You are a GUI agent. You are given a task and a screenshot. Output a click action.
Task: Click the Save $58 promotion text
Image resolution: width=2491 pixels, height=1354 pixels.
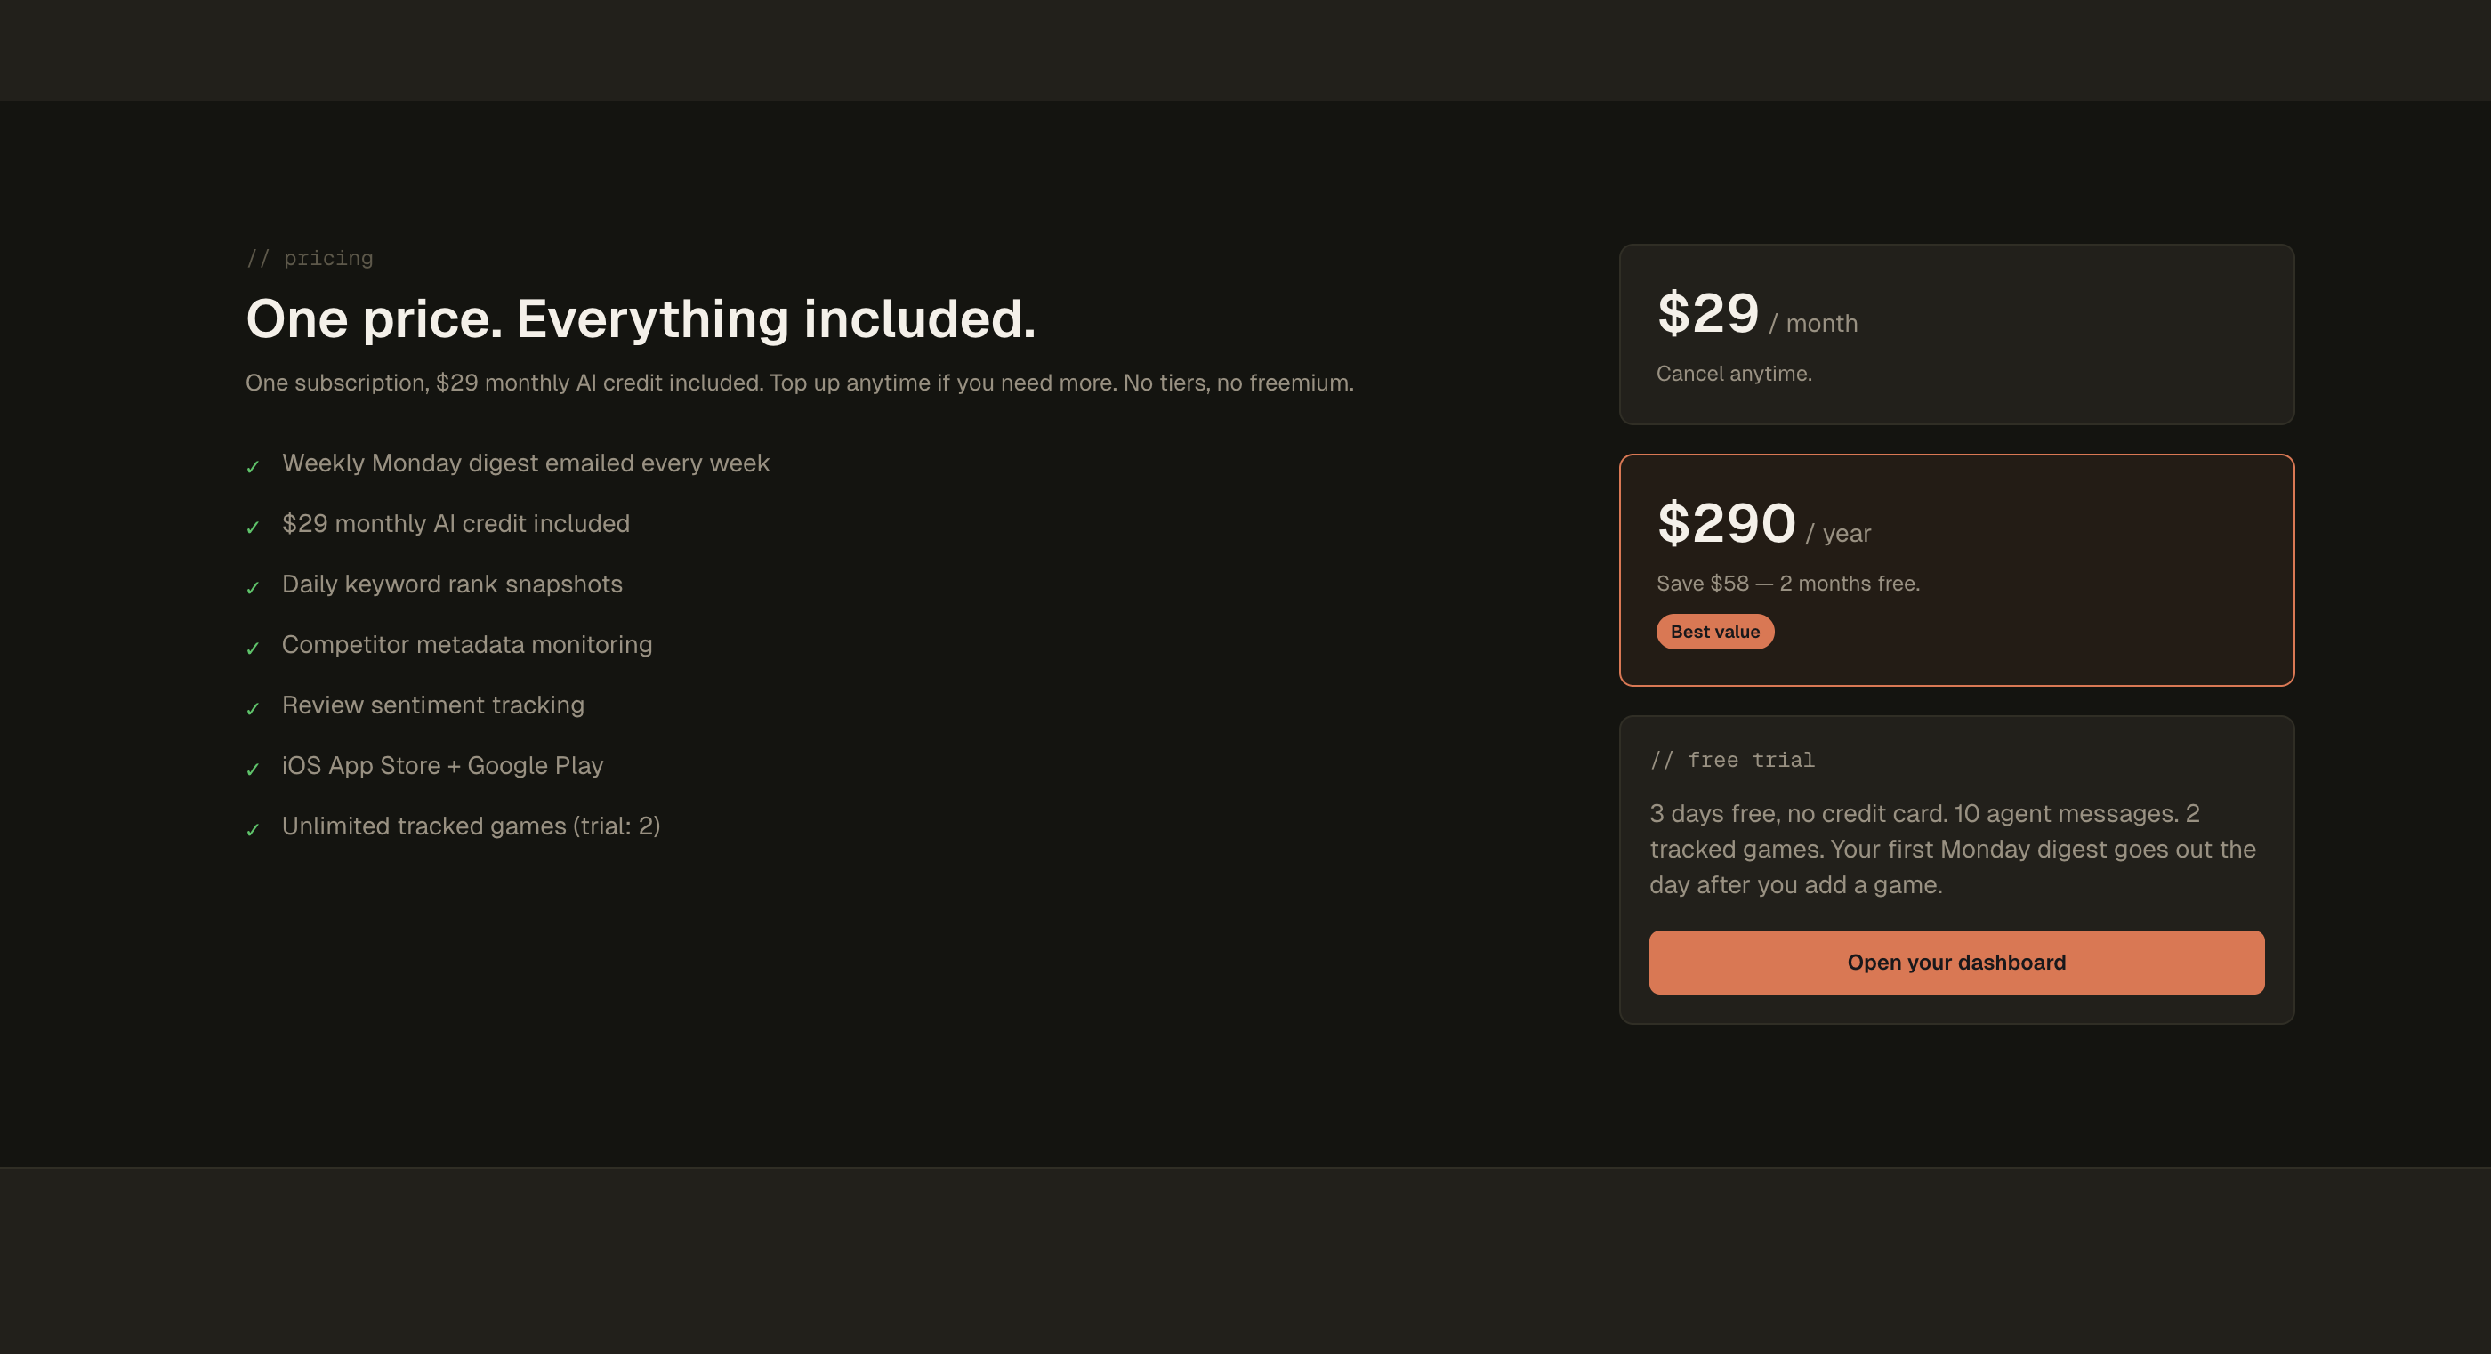pos(1788,584)
